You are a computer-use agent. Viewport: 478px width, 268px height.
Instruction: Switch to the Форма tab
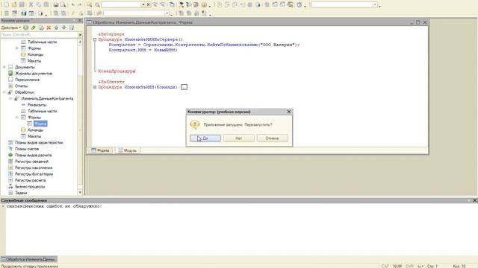(x=100, y=150)
